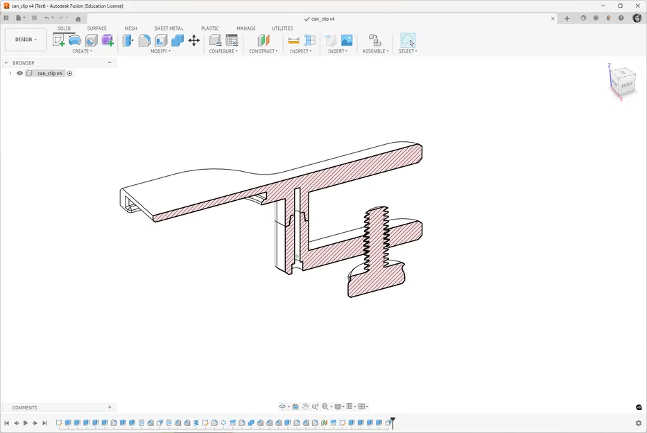Activate can_clip v4 using the radio control
The width and height of the screenshot is (647, 433).
69,73
